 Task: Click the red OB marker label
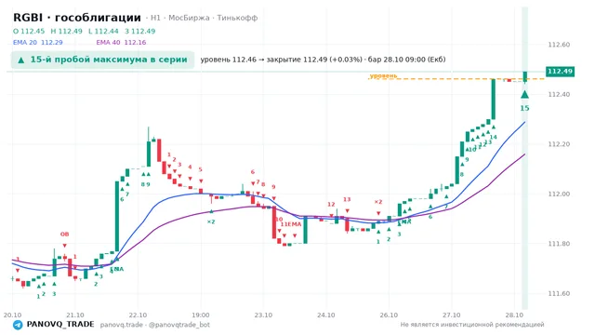pyautogui.click(x=64, y=234)
